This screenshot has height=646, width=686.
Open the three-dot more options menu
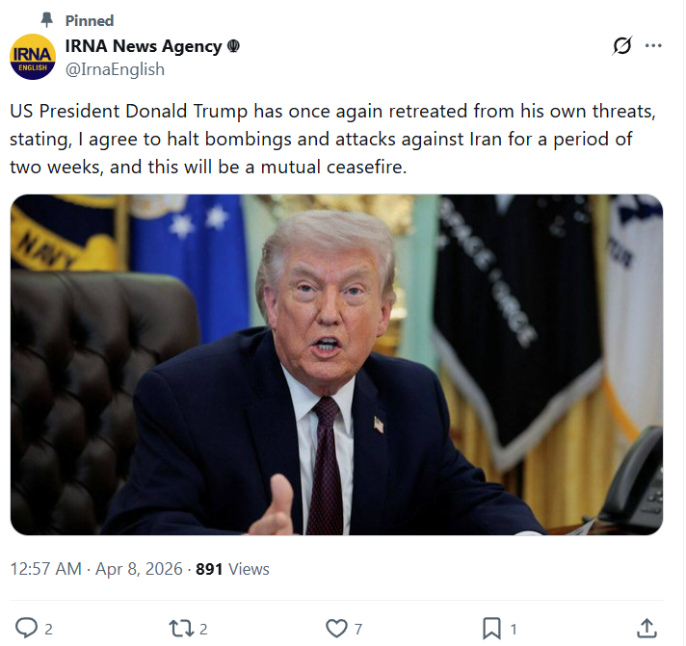pos(653,45)
